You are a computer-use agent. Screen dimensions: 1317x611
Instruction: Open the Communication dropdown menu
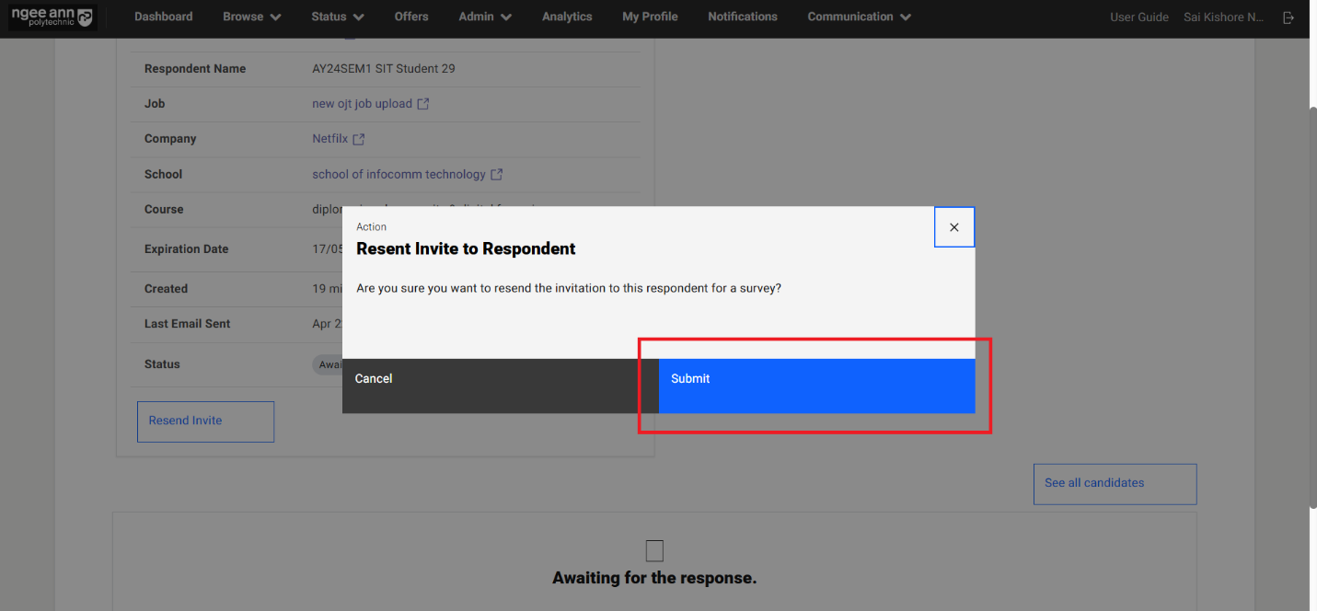859,17
